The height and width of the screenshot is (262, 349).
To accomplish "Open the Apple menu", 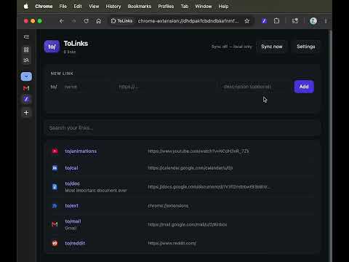I will click(26, 7).
